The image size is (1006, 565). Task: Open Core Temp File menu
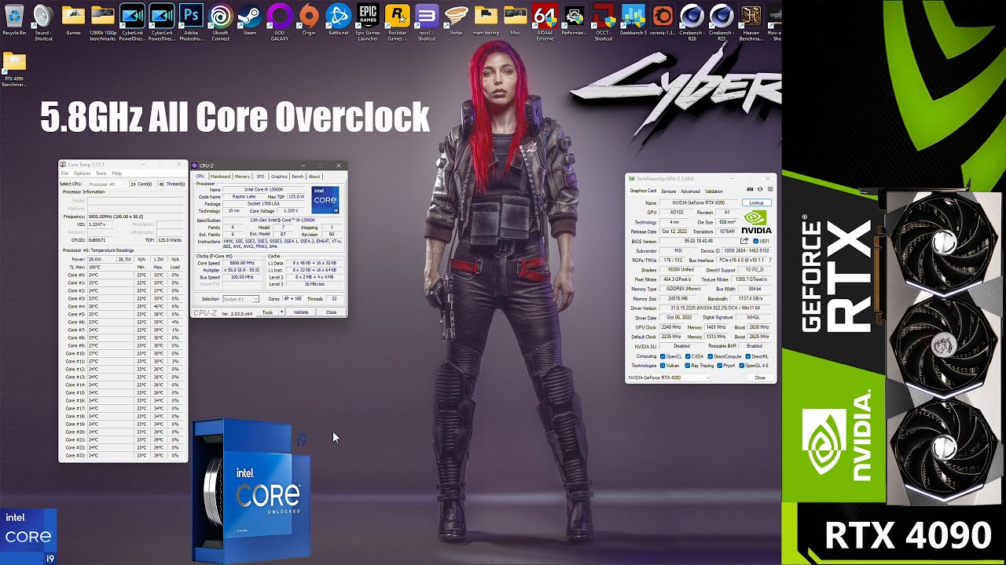click(64, 173)
